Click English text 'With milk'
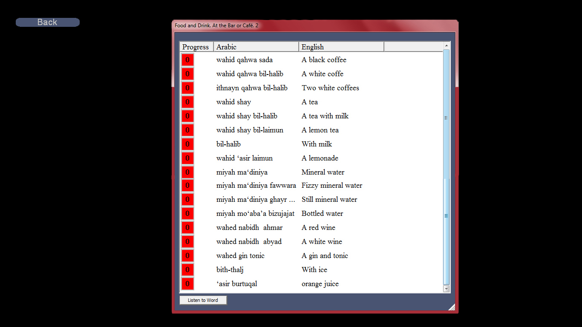 317,144
